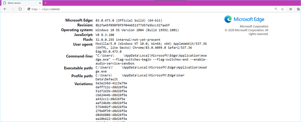The height and width of the screenshot is (122, 301).
Task: Add page to favorites with star icon
Action: coord(282,9)
